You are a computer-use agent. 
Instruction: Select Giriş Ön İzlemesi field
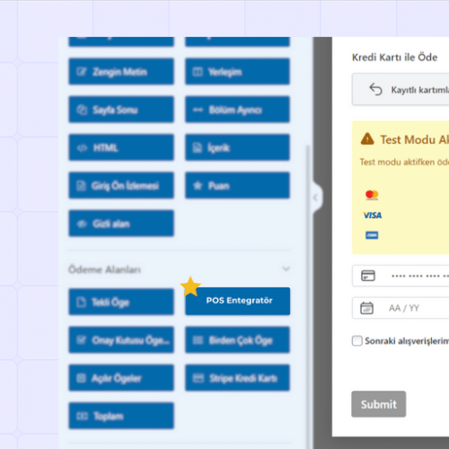tap(121, 186)
